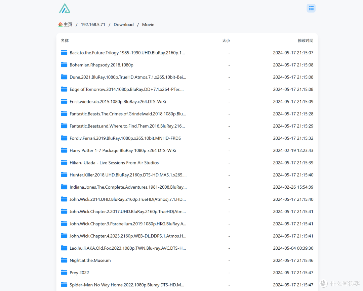Open John.Wick.2014.UHD.BluRay folder name
The image size is (363, 291).
click(x=128, y=199)
